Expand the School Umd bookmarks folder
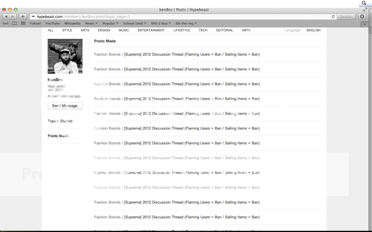 (135, 23)
